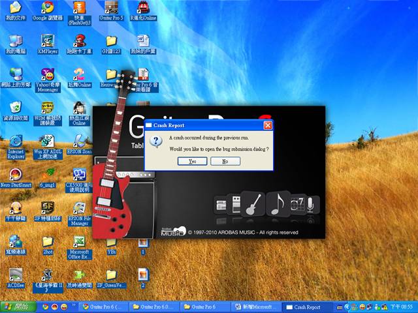Select the Nero StartSmart desktop icon
The width and height of the screenshot is (418, 313).
[x=16, y=178]
